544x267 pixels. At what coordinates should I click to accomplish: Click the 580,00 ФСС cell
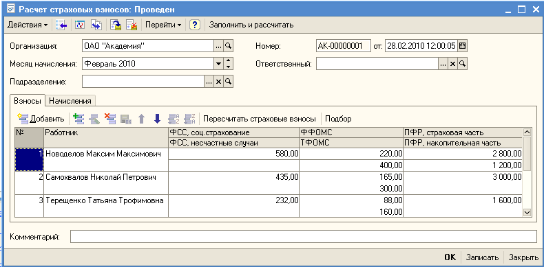coord(234,154)
